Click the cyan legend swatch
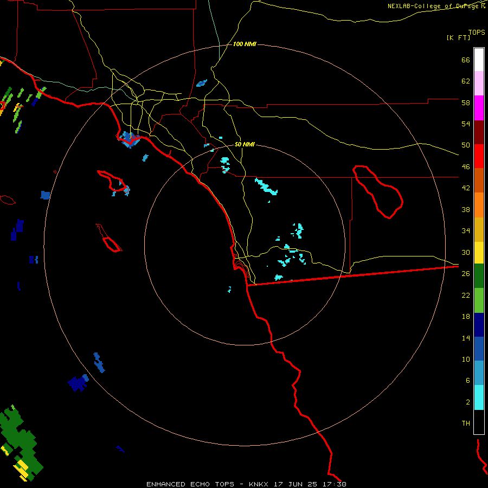This screenshot has height=488, width=488. click(x=479, y=397)
